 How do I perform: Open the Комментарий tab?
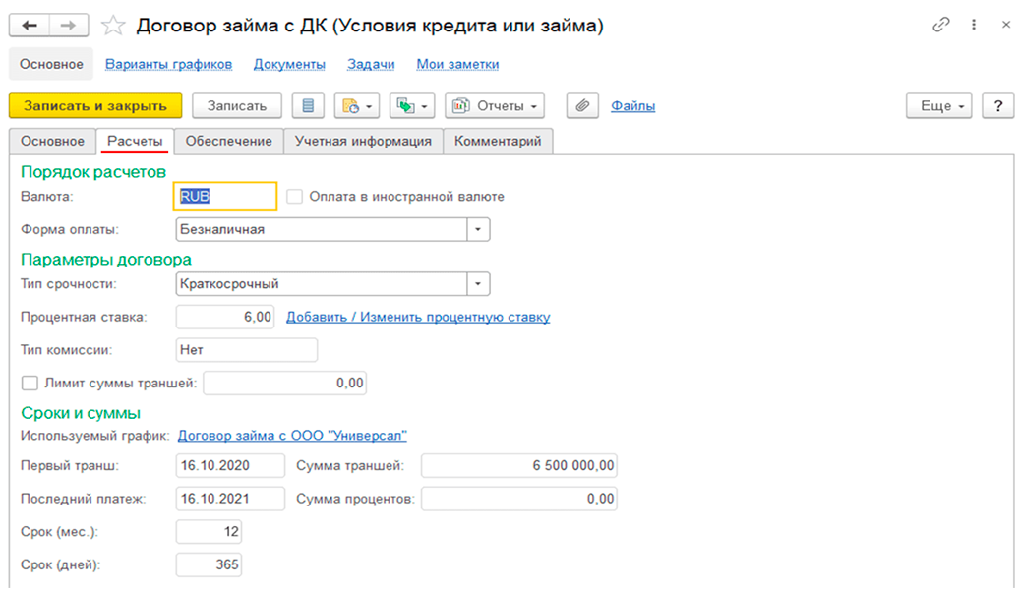click(498, 142)
